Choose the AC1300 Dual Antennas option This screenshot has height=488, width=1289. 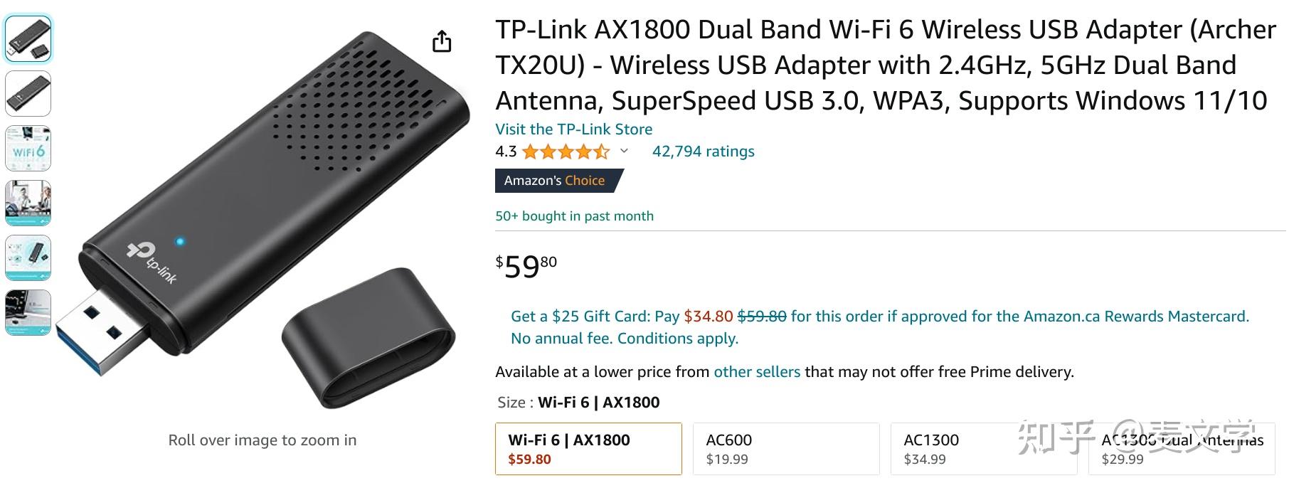(1181, 449)
